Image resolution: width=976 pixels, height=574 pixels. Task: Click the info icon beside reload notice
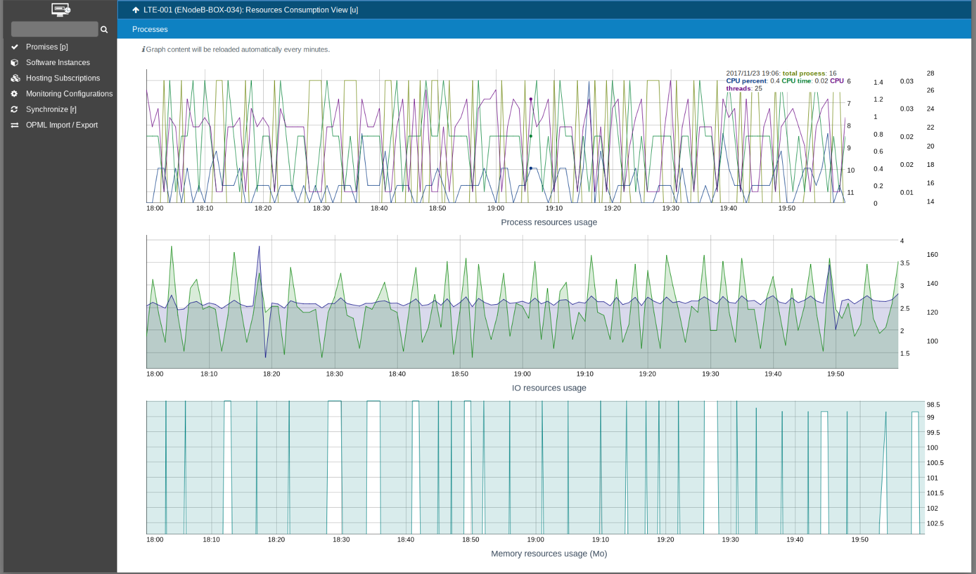(x=143, y=49)
